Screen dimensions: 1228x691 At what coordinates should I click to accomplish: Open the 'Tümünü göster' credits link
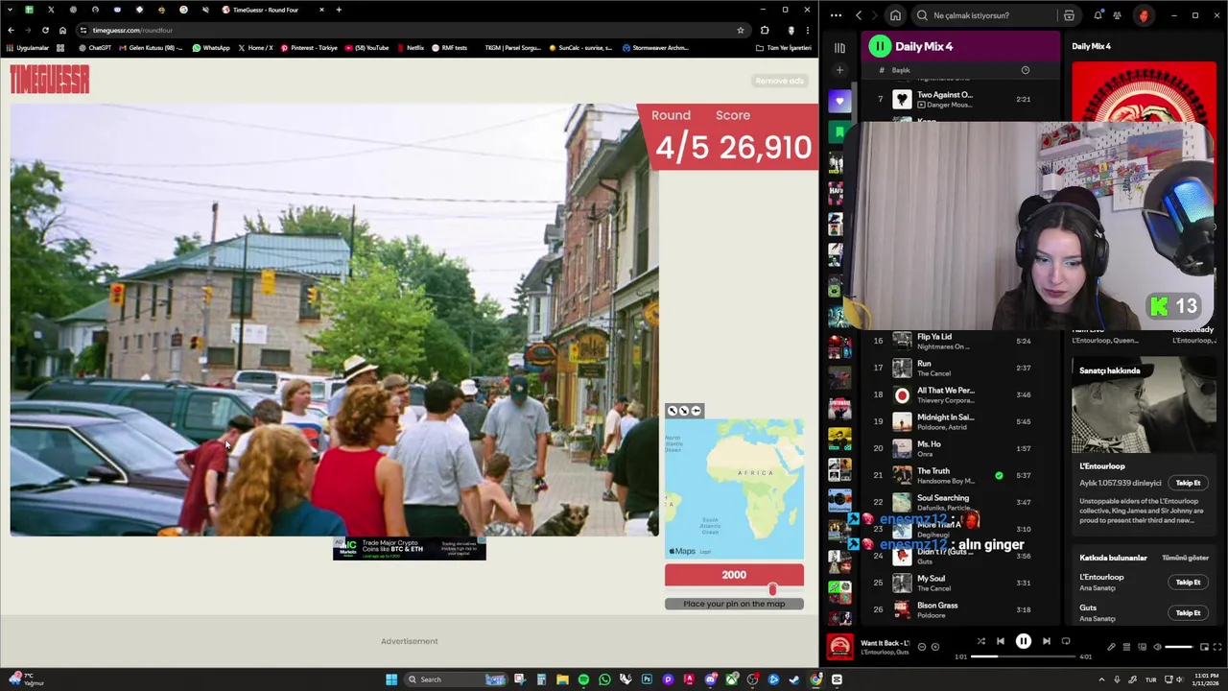point(1185,558)
